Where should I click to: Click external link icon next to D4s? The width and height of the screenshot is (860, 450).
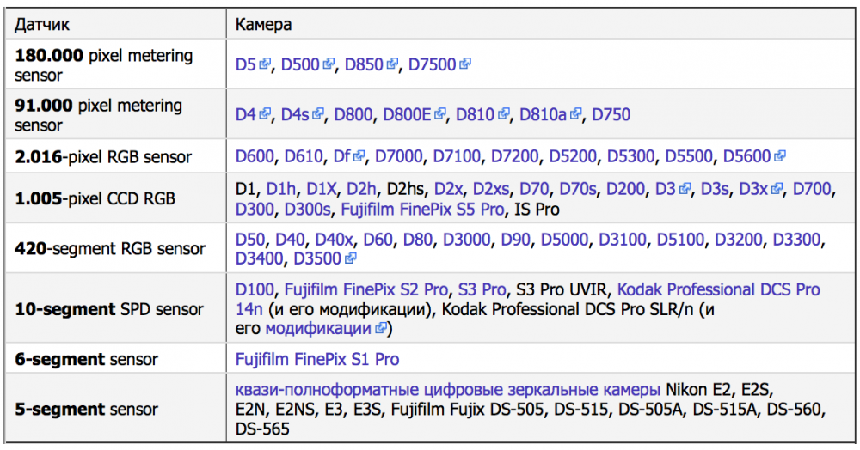click(x=318, y=114)
